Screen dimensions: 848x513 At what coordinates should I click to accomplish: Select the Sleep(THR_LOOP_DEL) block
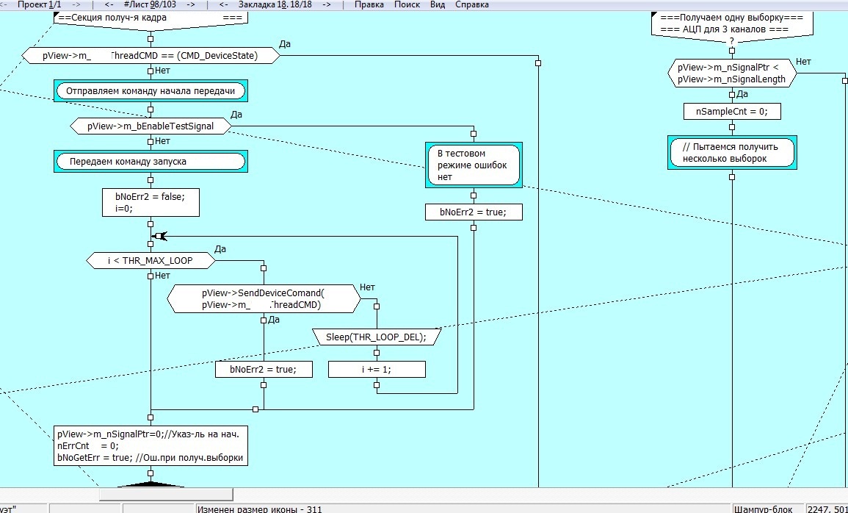[x=376, y=337]
